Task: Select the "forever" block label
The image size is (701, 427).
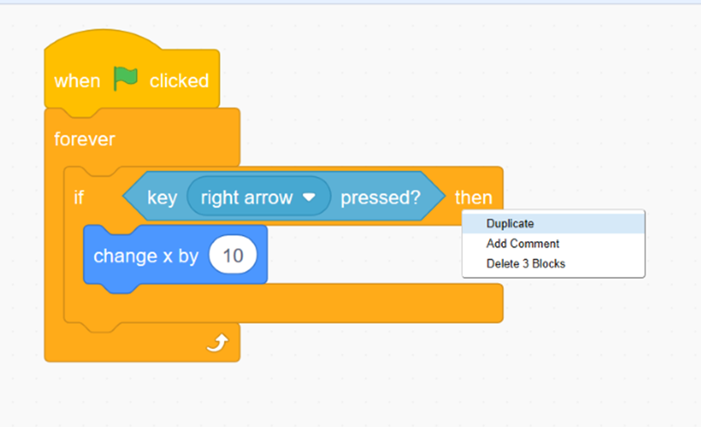Action: 84,139
